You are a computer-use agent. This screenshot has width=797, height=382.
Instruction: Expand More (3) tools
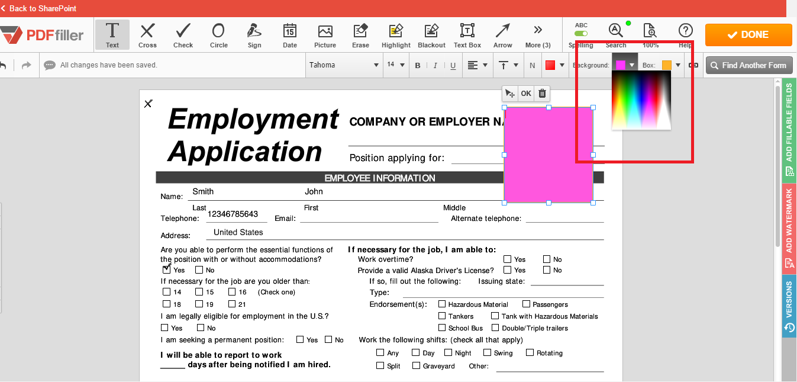[538, 34]
